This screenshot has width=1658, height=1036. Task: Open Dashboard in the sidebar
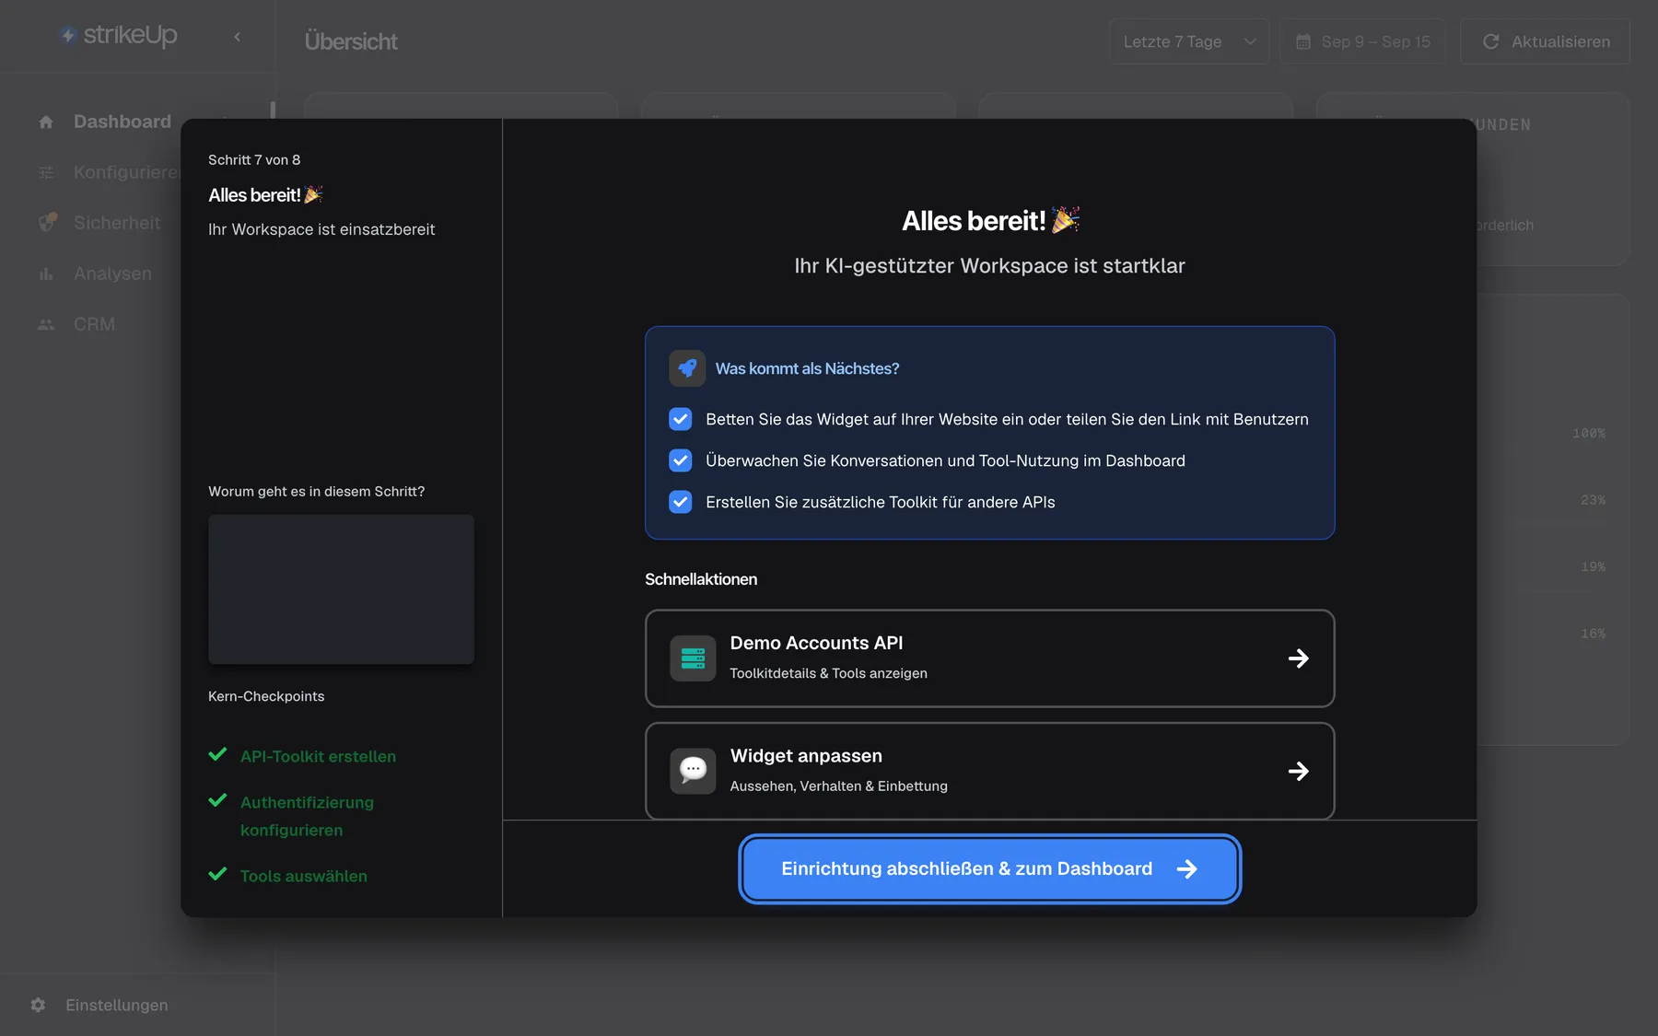pyautogui.click(x=123, y=122)
